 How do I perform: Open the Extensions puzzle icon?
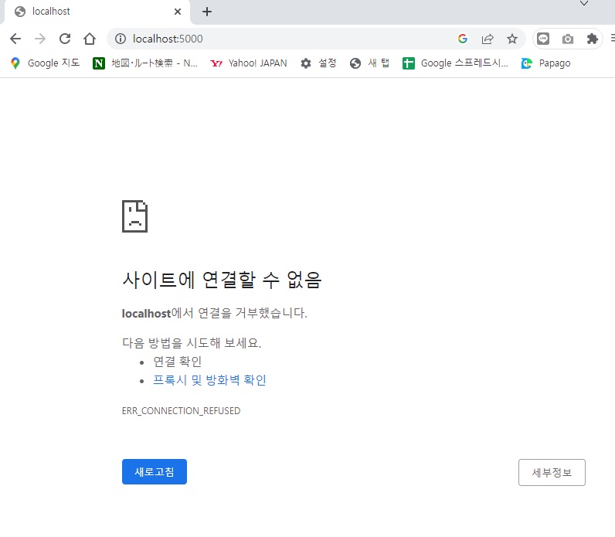pos(593,39)
